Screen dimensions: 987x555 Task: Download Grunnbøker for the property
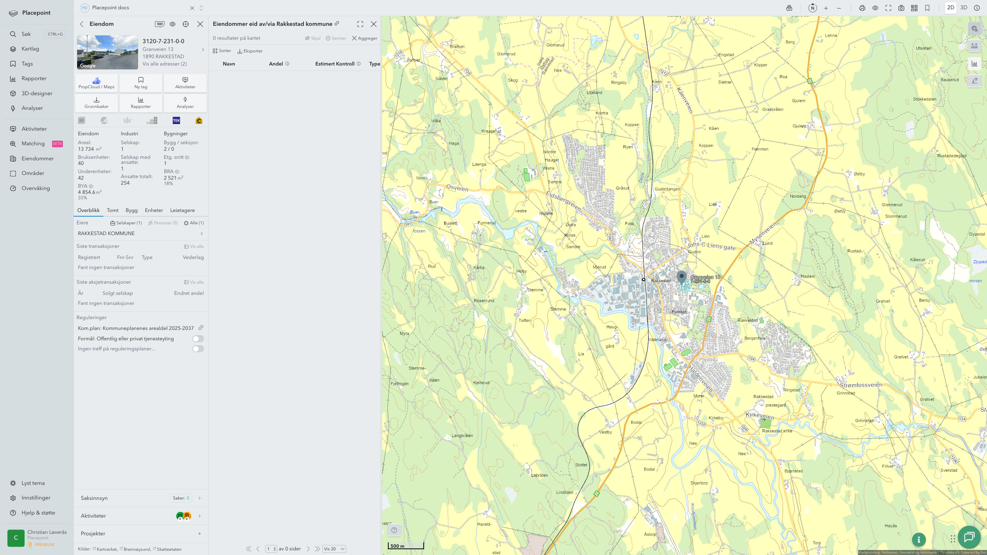click(x=96, y=103)
